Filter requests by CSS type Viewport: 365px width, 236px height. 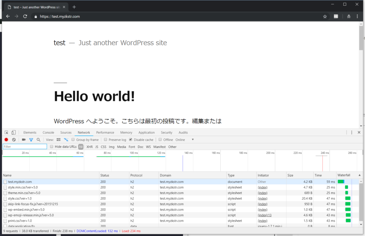[x=103, y=147]
